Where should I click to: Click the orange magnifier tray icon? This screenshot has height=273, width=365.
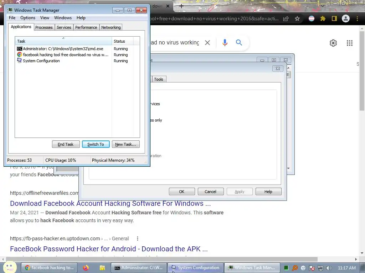[295, 268]
